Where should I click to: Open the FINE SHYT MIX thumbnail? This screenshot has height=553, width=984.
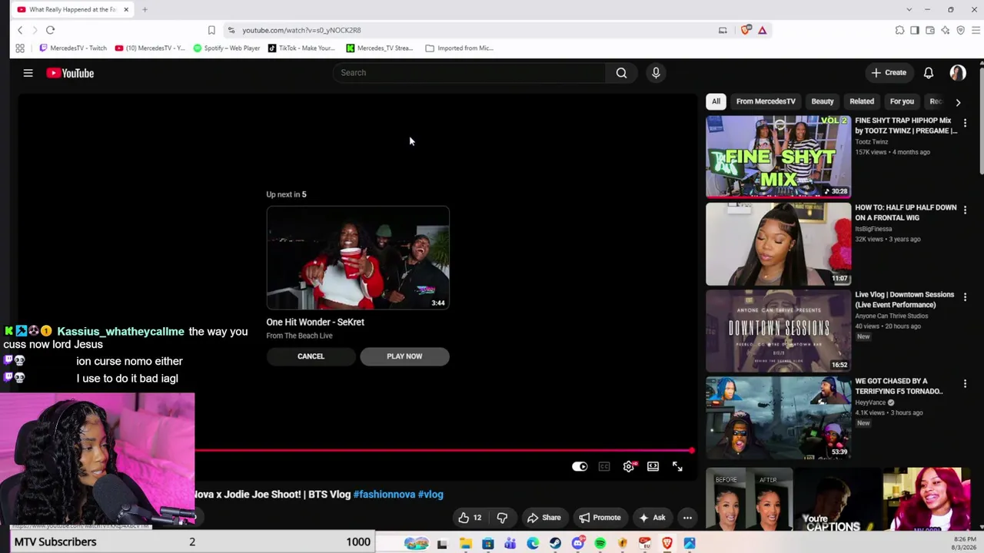(779, 157)
